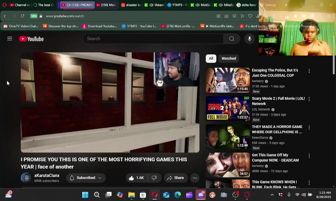The image size is (336, 201).
Task: Open Microsoft Store from the taskbar
Action: [x=143, y=195]
